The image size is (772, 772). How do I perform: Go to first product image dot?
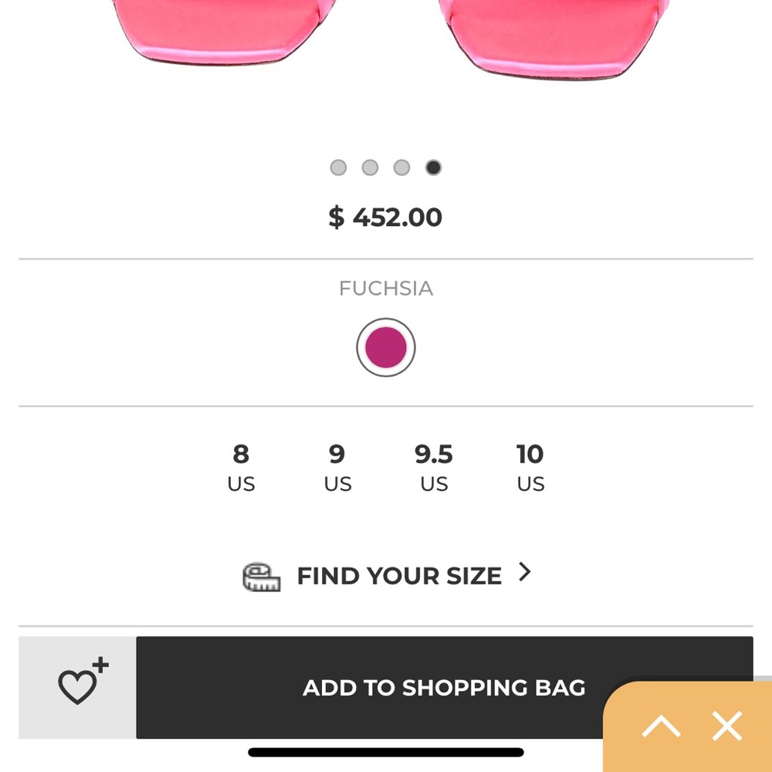pyautogui.click(x=338, y=168)
